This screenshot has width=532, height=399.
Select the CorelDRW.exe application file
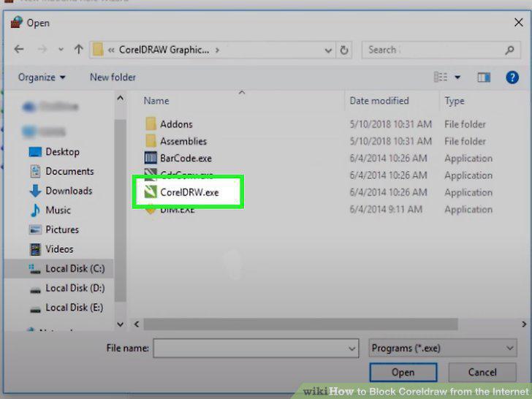click(x=189, y=192)
